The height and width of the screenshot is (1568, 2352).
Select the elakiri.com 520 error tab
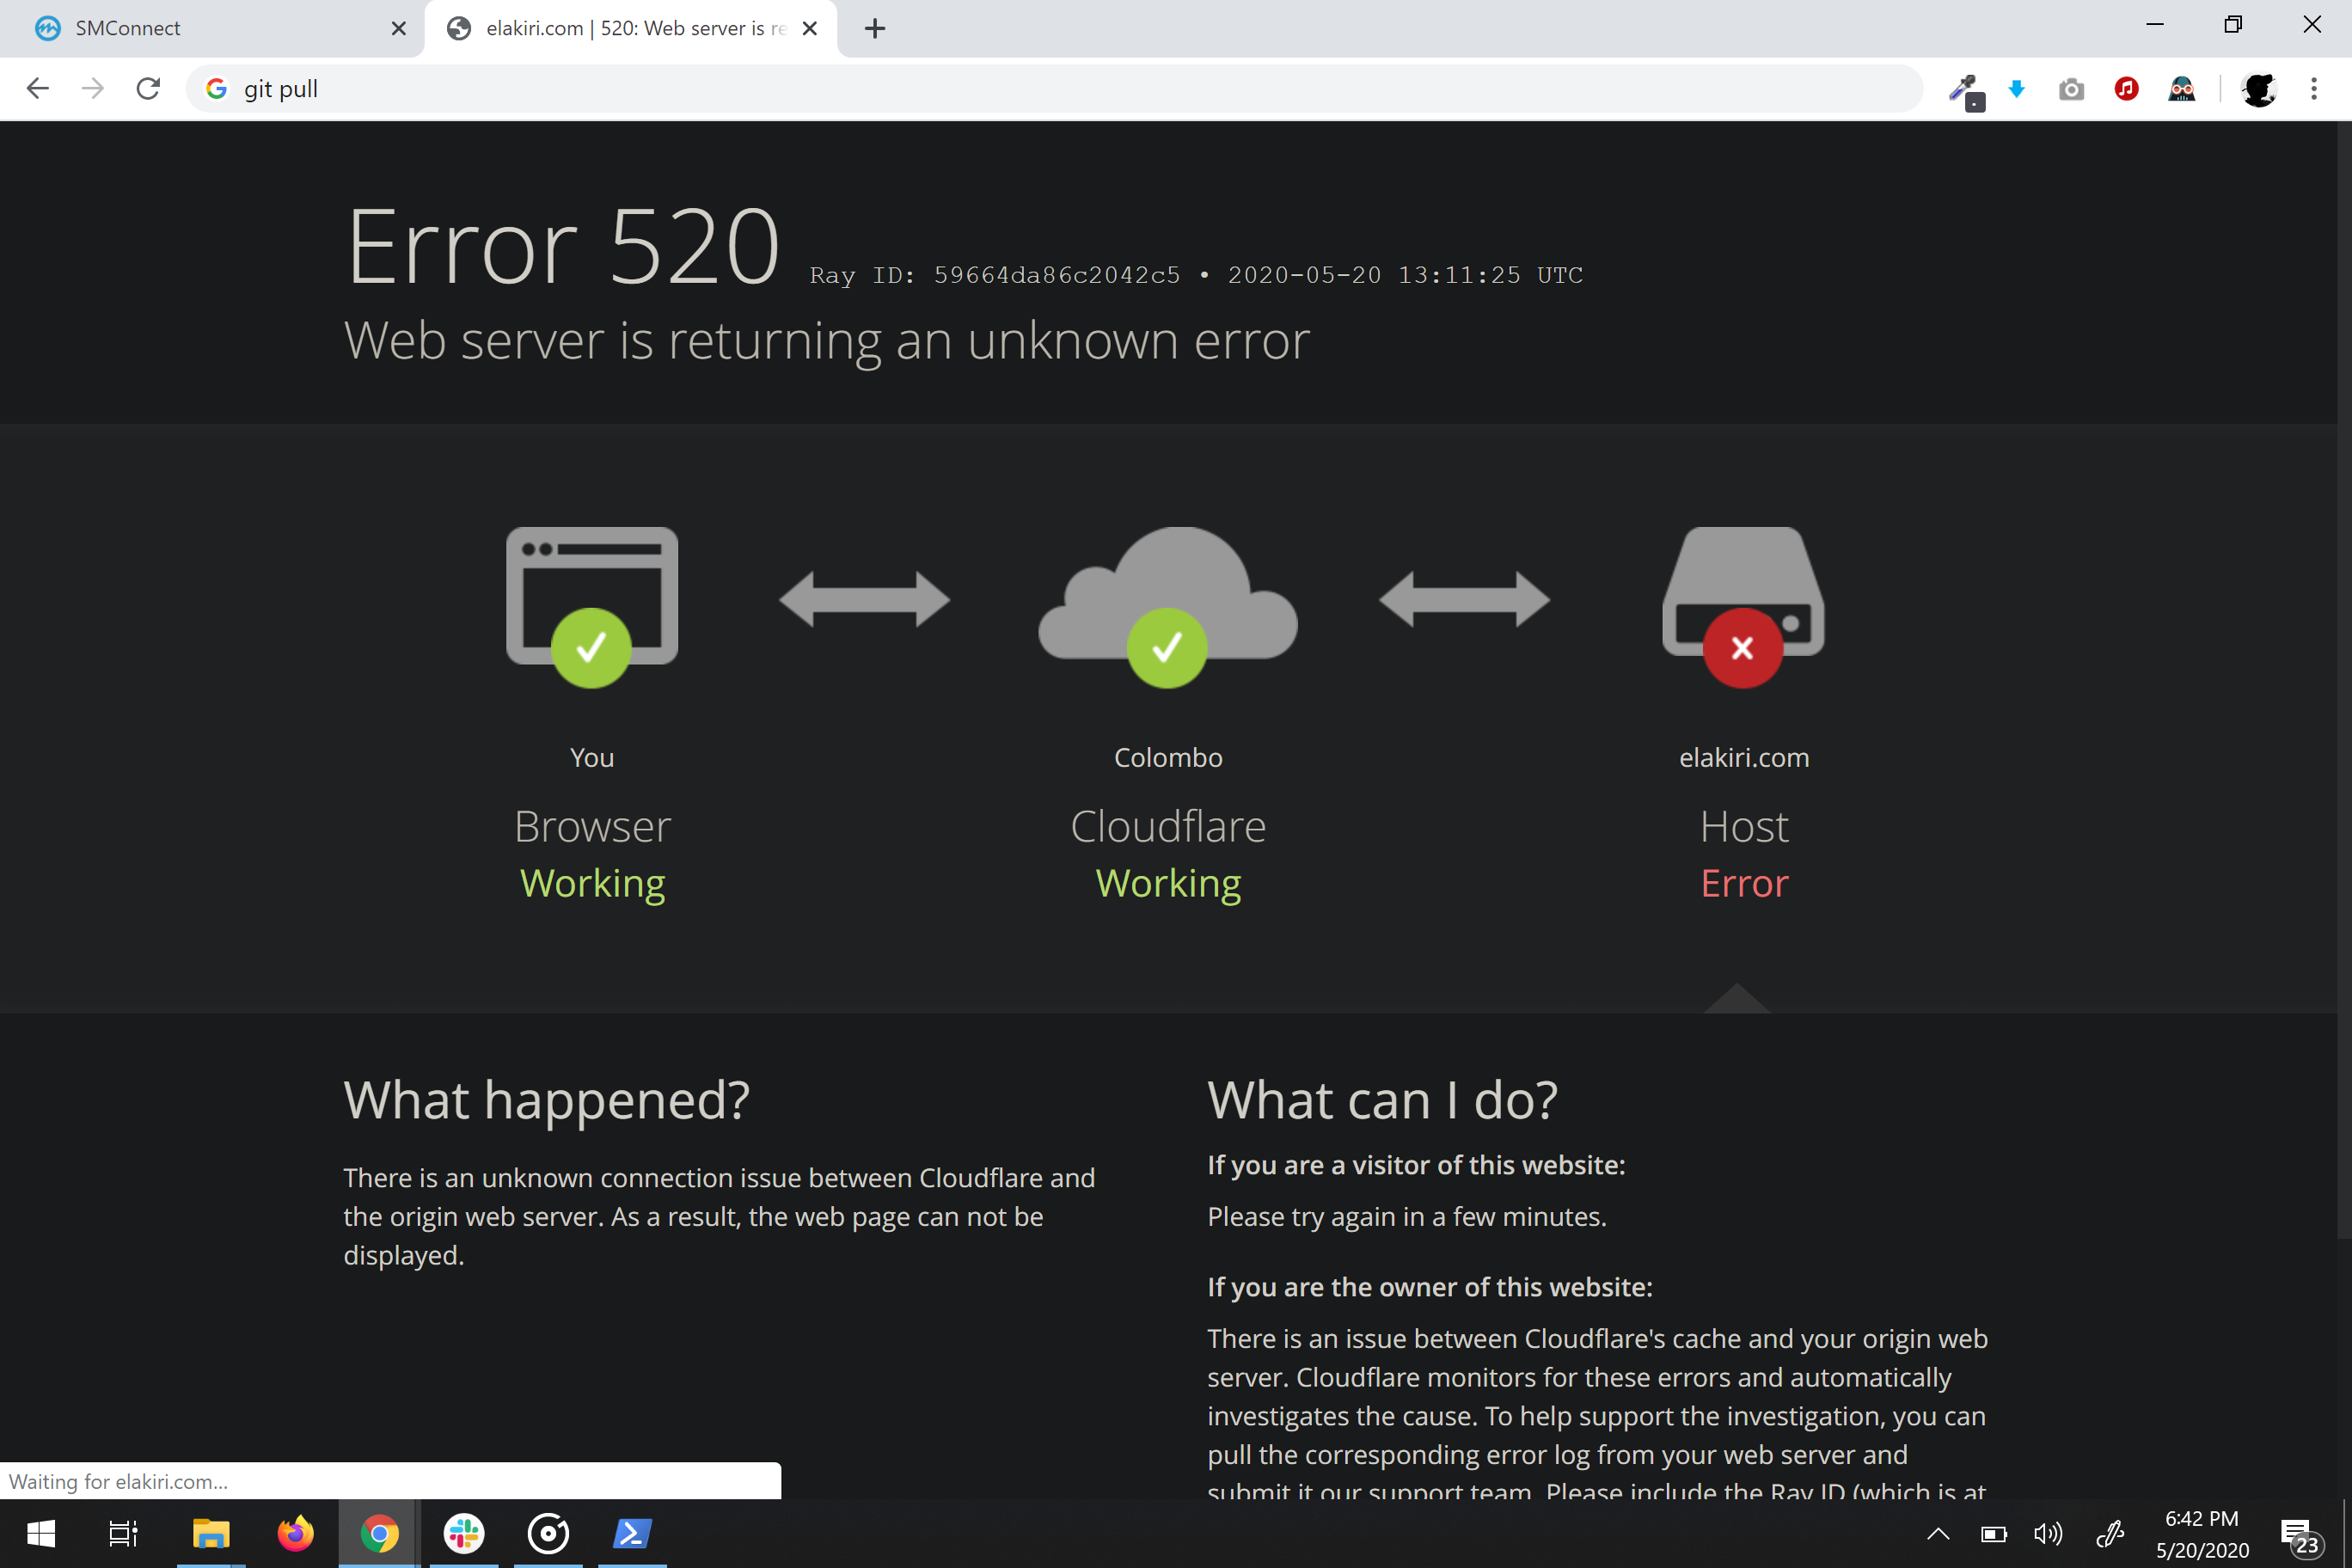630,28
